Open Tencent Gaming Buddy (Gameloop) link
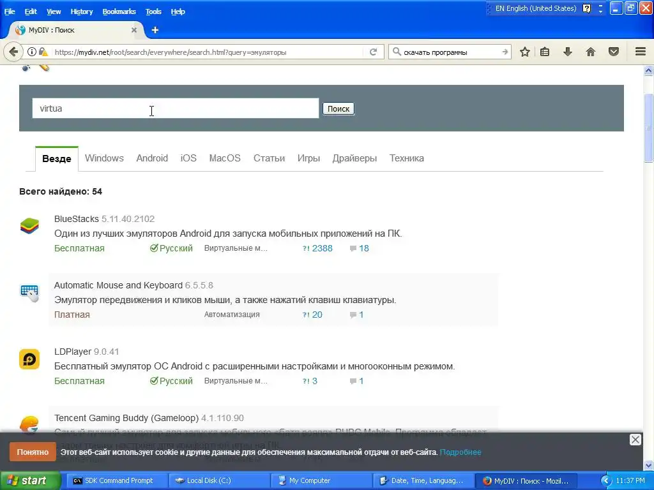654x490 pixels. tap(126, 418)
